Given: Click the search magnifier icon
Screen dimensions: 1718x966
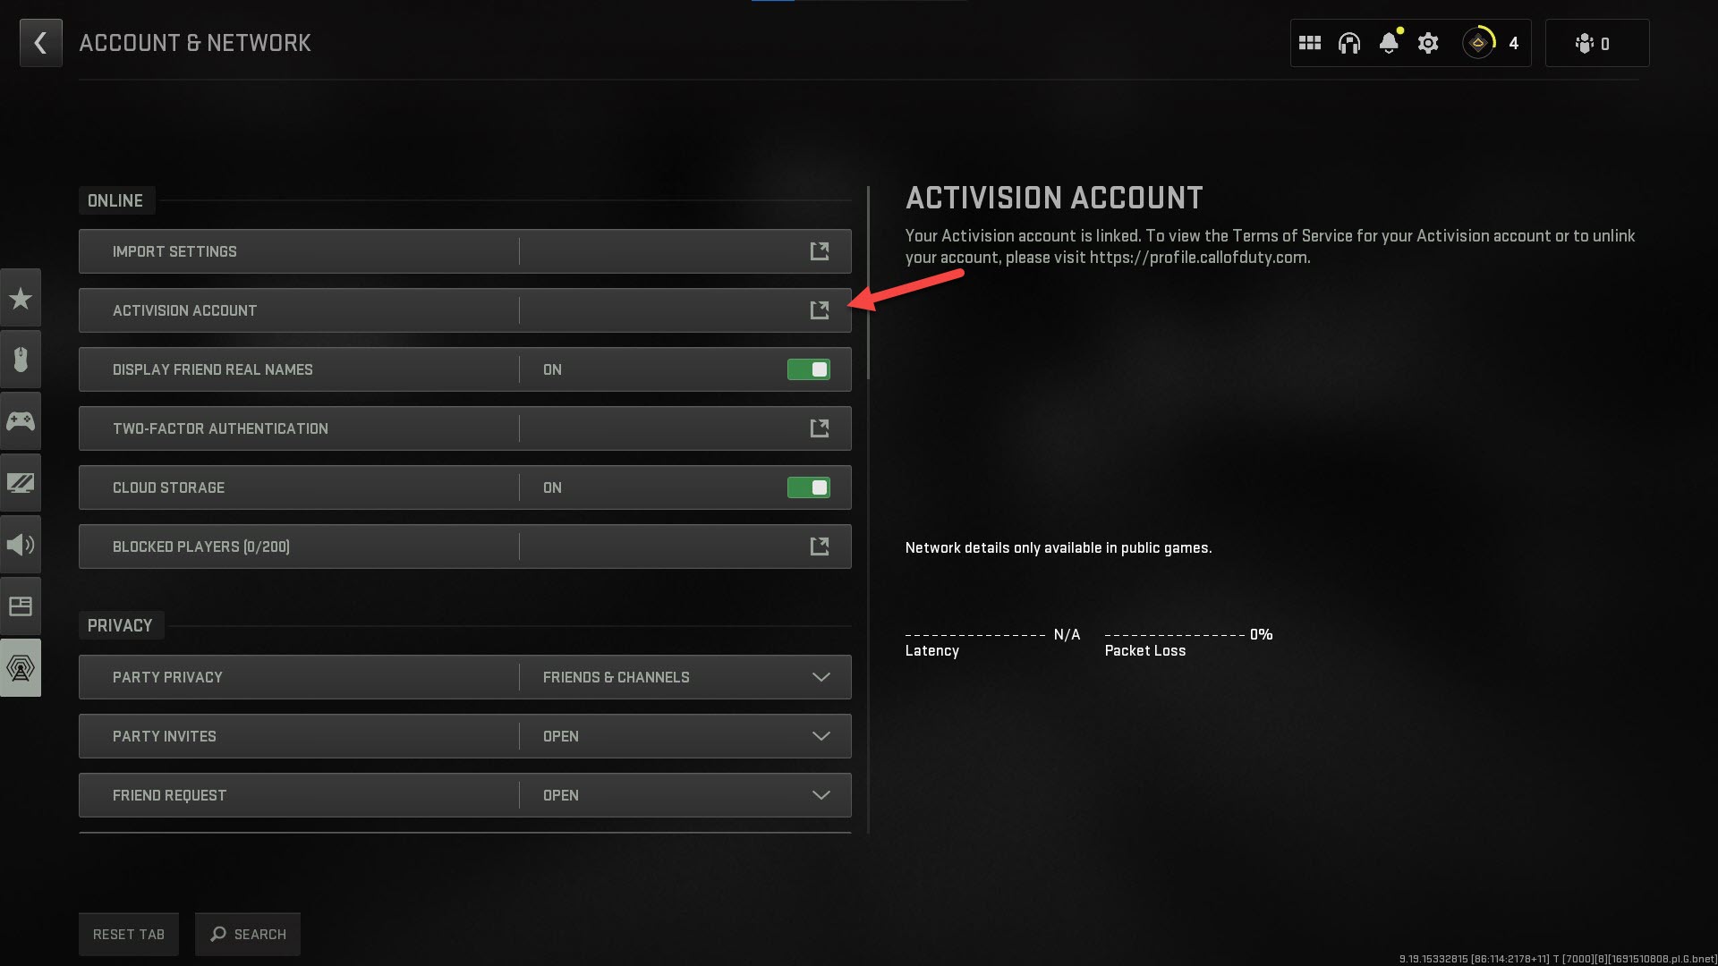Looking at the screenshot, I should pyautogui.click(x=218, y=934).
